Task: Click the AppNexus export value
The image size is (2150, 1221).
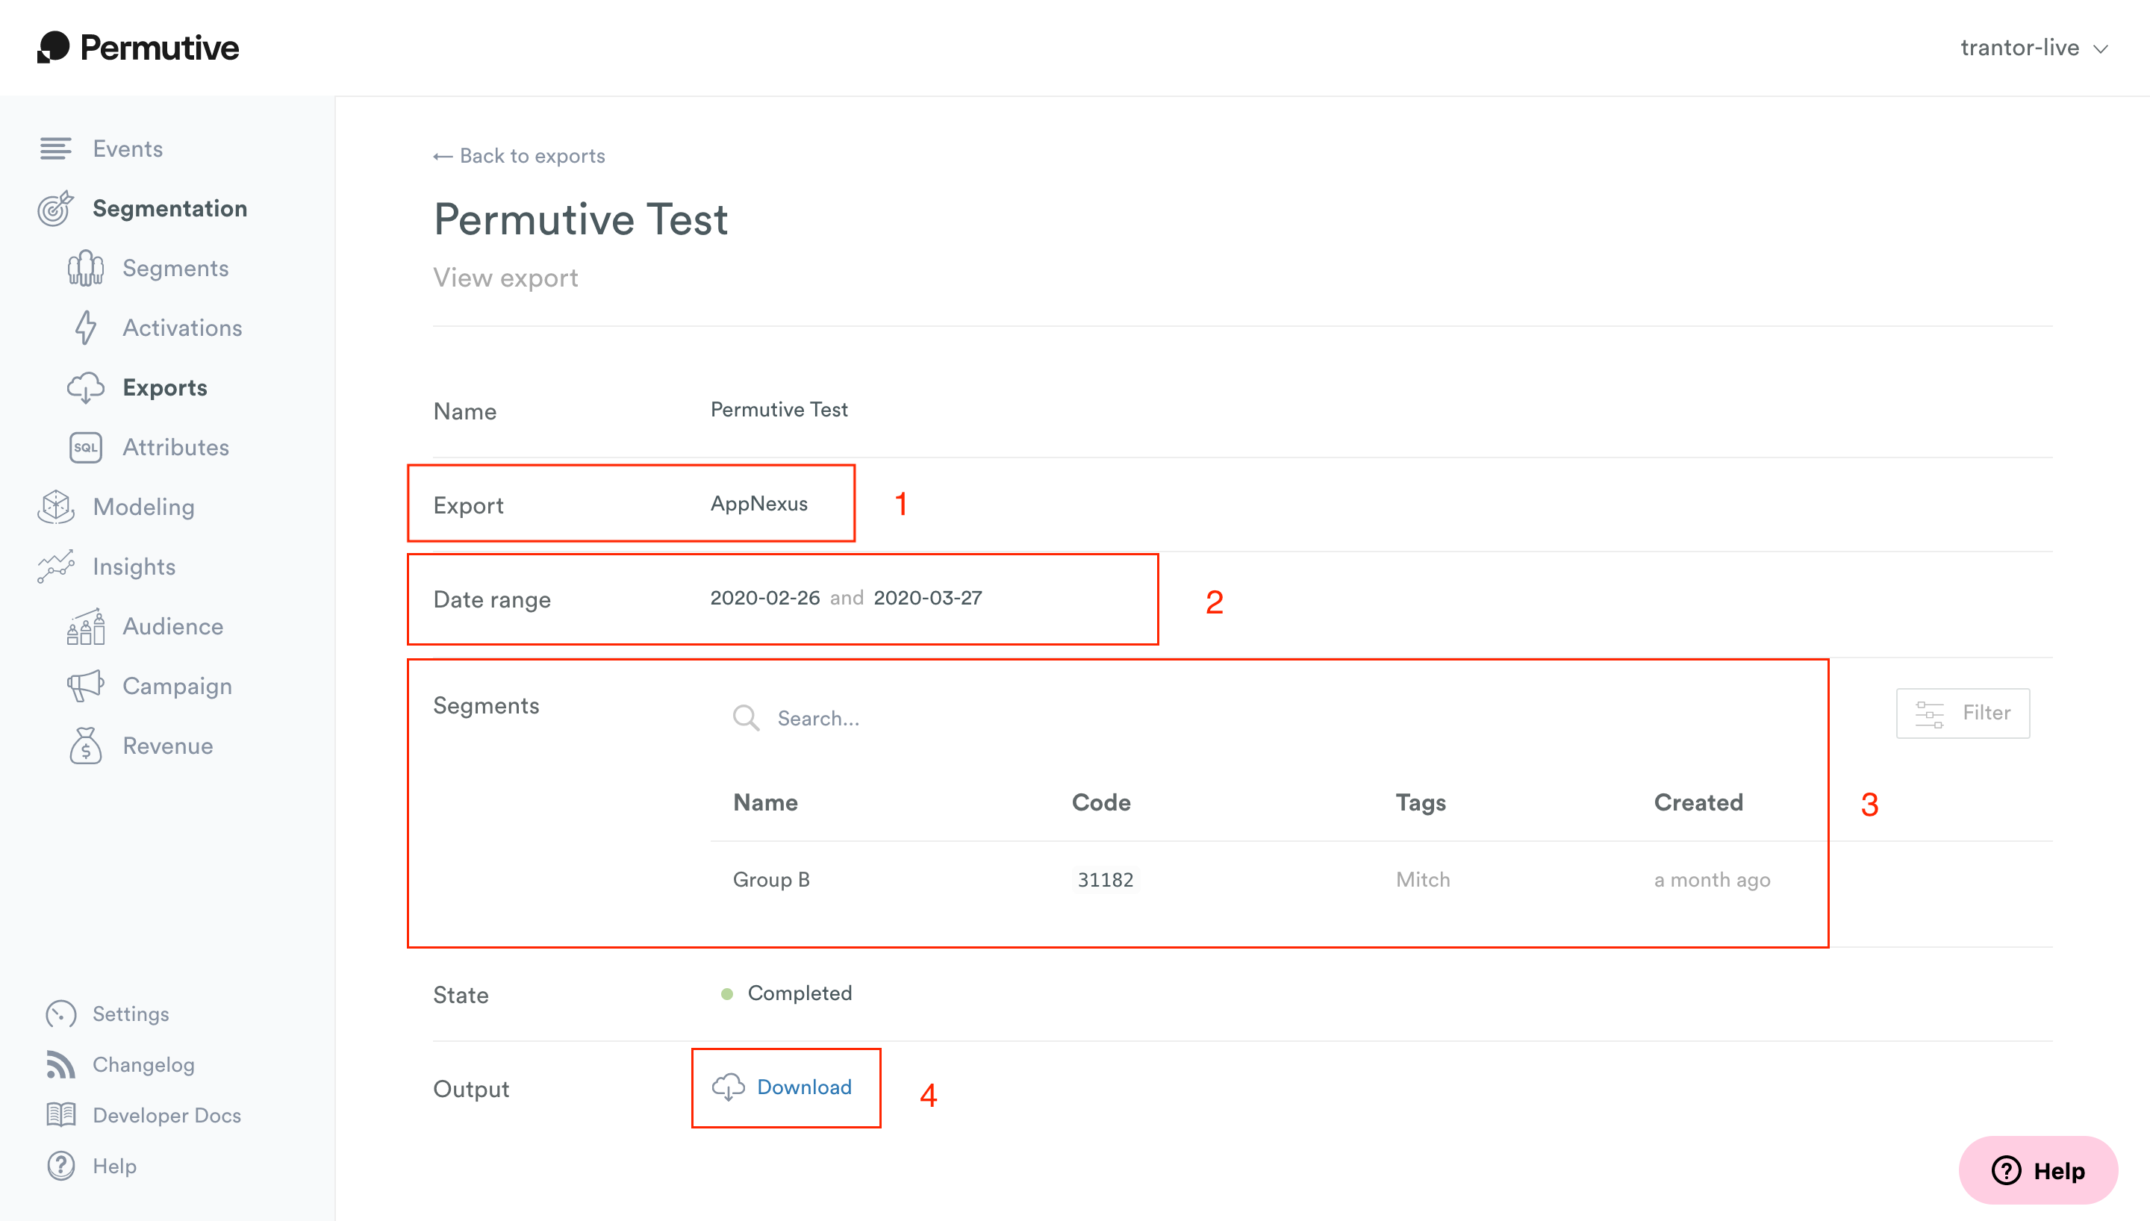Action: point(759,504)
